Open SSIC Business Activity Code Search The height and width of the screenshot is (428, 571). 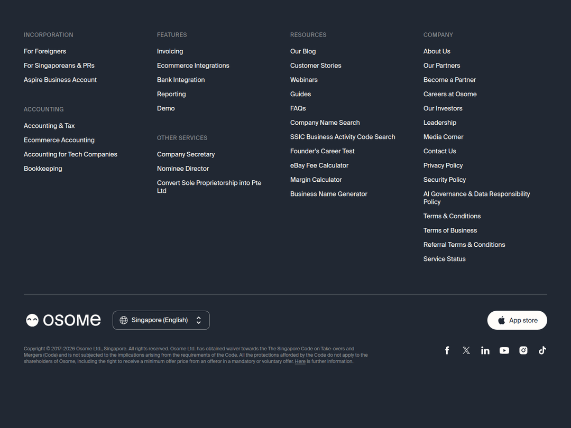(x=343, y=137)
